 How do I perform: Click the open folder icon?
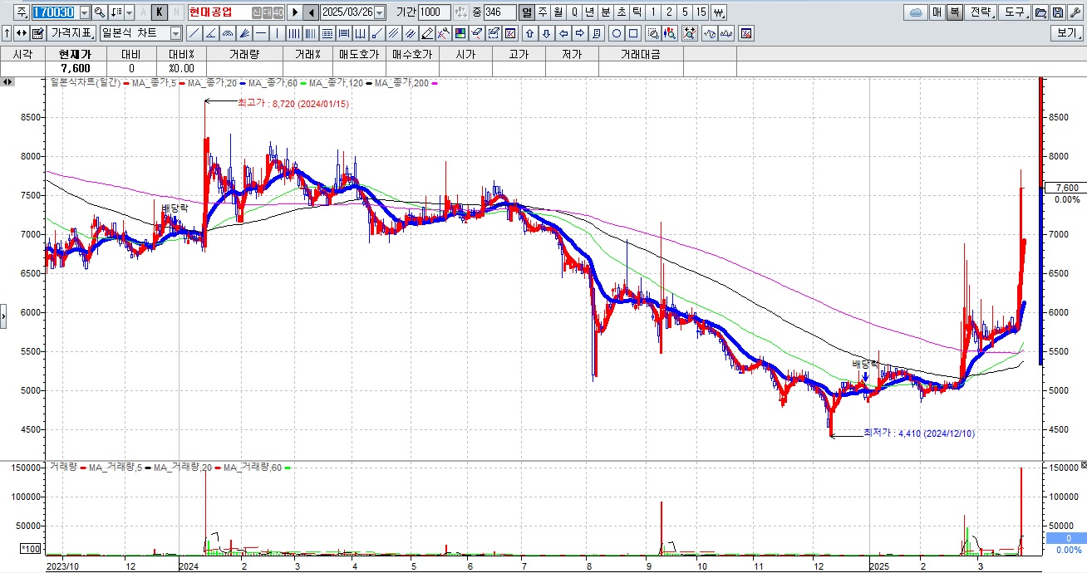point(1040,12)
